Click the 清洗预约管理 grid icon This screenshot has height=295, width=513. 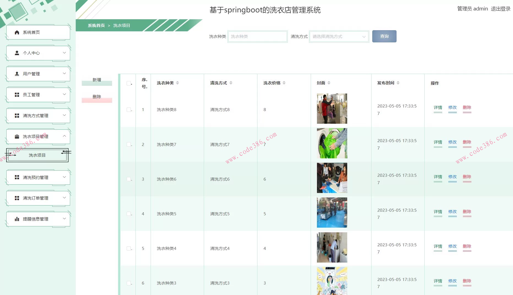[x=17, y=177]
